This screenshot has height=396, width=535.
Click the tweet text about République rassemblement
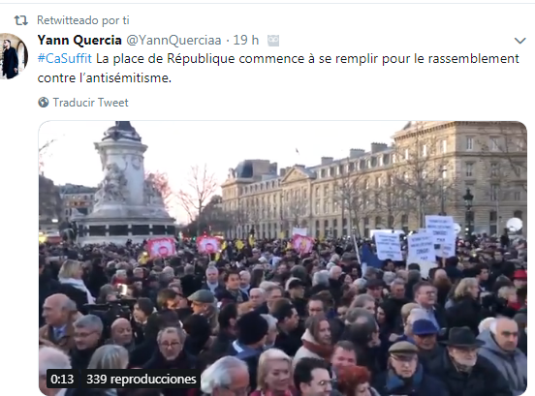278,68
